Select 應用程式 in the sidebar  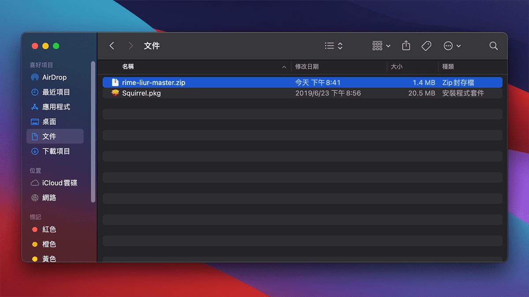(x=56, y=107)
